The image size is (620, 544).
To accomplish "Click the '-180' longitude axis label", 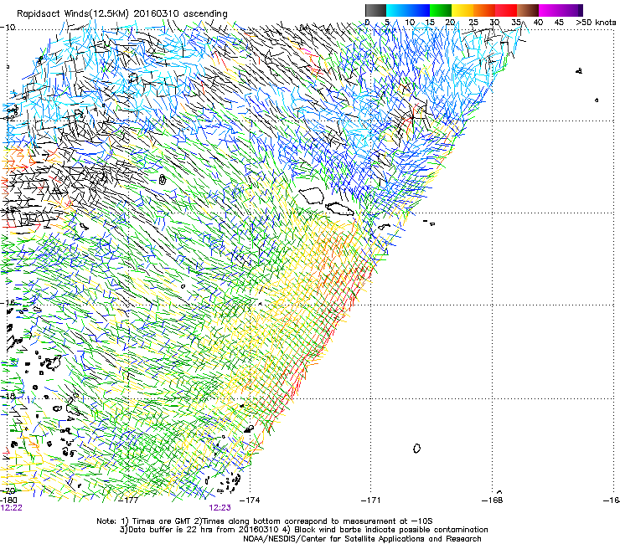I will click(8, 500).
